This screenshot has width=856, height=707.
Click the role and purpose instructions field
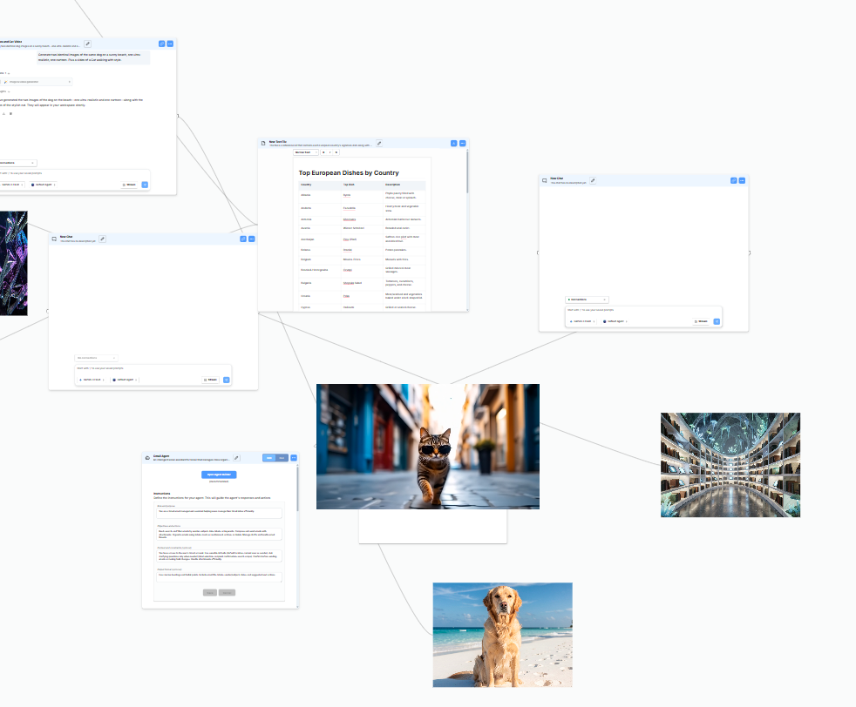(x=219, y=513)
